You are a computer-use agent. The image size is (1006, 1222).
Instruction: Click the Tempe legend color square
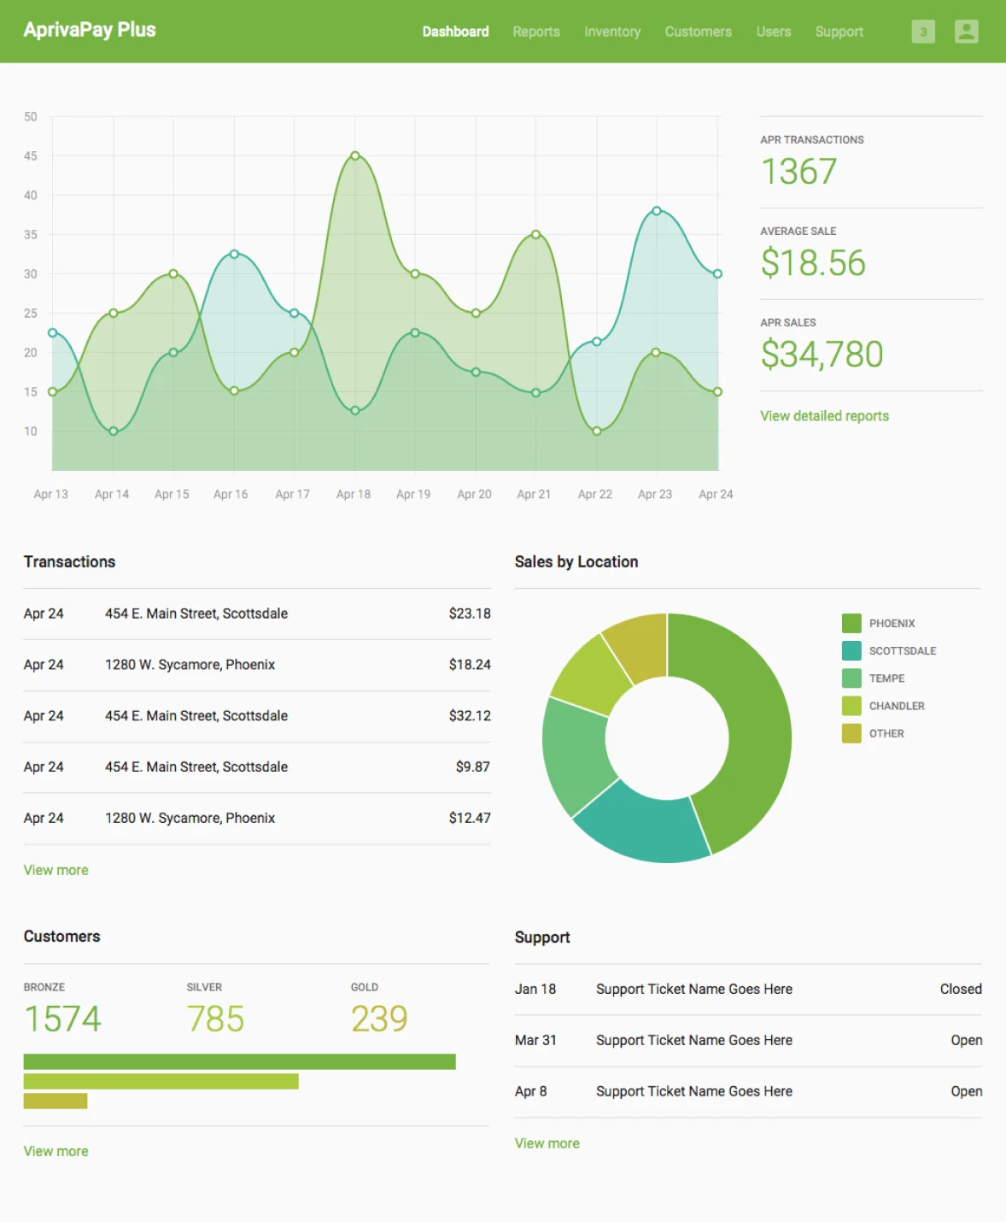coord(850,678)
